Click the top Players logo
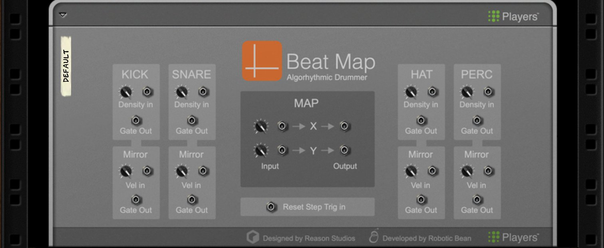Viewport: 604px width, 248px height. pos(513,17)
